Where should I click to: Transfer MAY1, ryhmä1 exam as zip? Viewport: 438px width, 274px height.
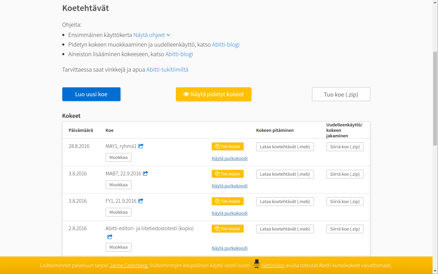tap(345, 147)
